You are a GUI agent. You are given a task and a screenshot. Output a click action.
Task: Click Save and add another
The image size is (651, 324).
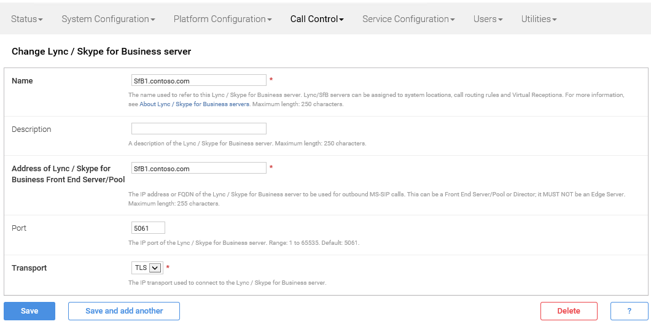click(x=124, y=311)
